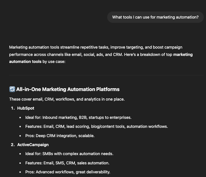Click bold 'automation tools' text in intro
The height and width of the screenshot is (177, 206).
[25, 62]
